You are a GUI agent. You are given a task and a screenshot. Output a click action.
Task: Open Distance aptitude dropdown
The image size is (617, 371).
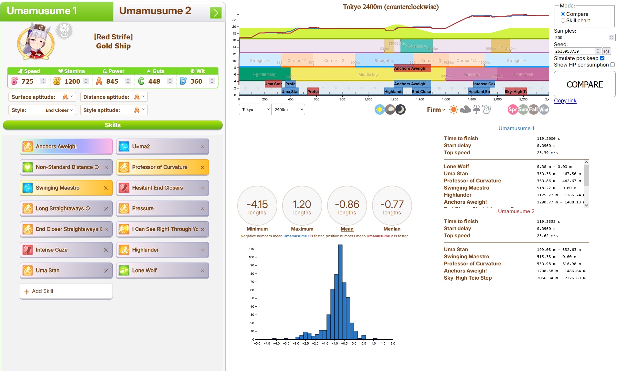(x=114, y=97)
